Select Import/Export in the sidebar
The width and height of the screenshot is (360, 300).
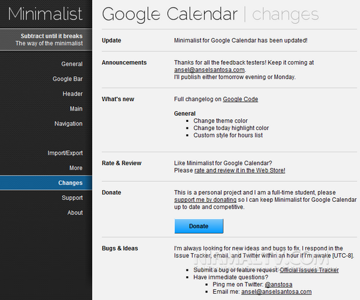click(65, 153)
